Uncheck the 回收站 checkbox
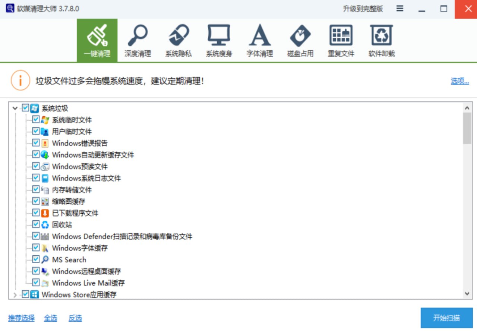This screenshot has width=477, height=331. 36,224
